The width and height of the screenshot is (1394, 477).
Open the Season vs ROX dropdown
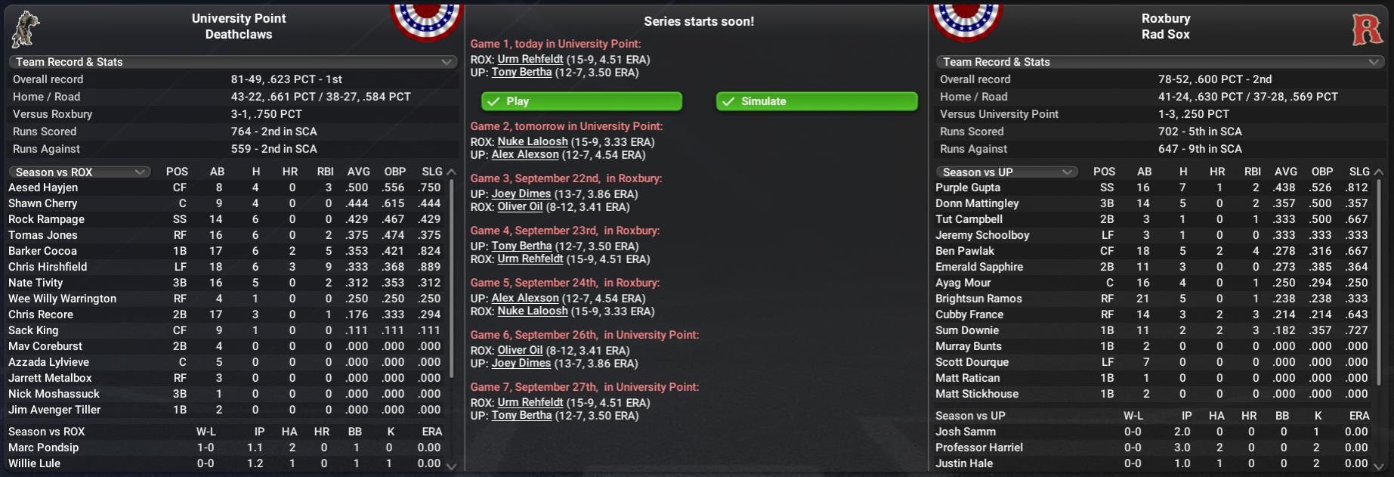(x=79, y=172)
